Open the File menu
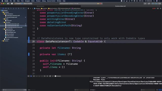 point(11,1)
